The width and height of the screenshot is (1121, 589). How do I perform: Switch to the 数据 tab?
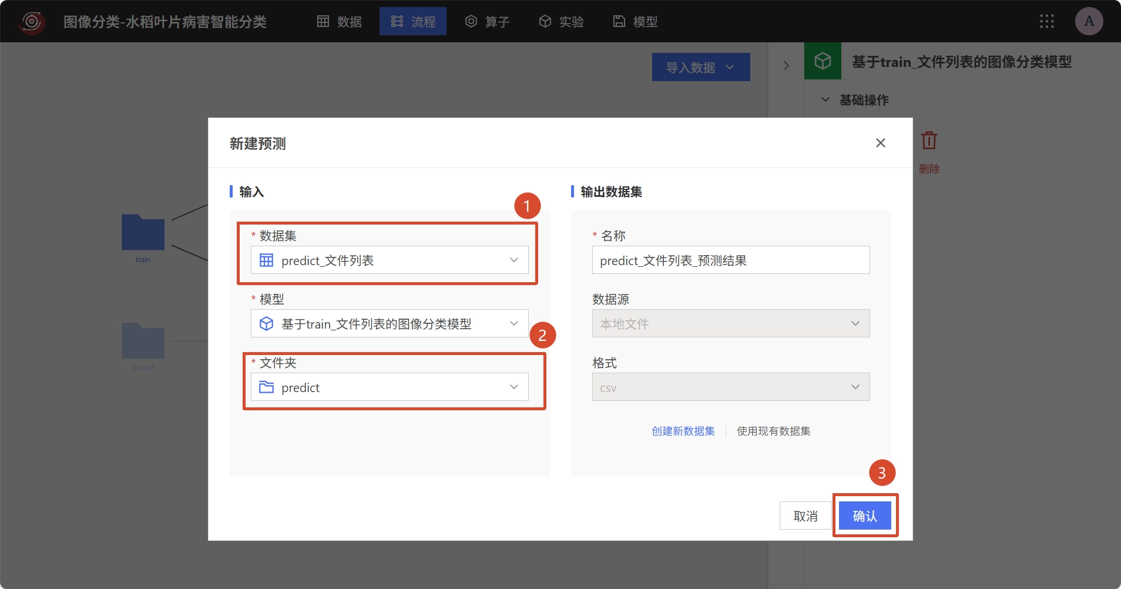tap(340, 22)
